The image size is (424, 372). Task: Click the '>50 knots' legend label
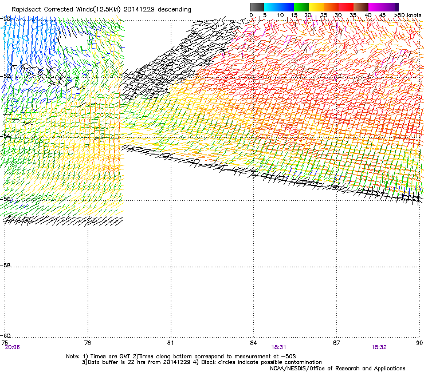tap(408, 15)
